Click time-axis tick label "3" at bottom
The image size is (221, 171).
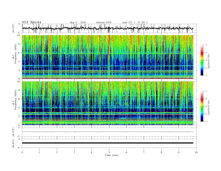(74, 152)
